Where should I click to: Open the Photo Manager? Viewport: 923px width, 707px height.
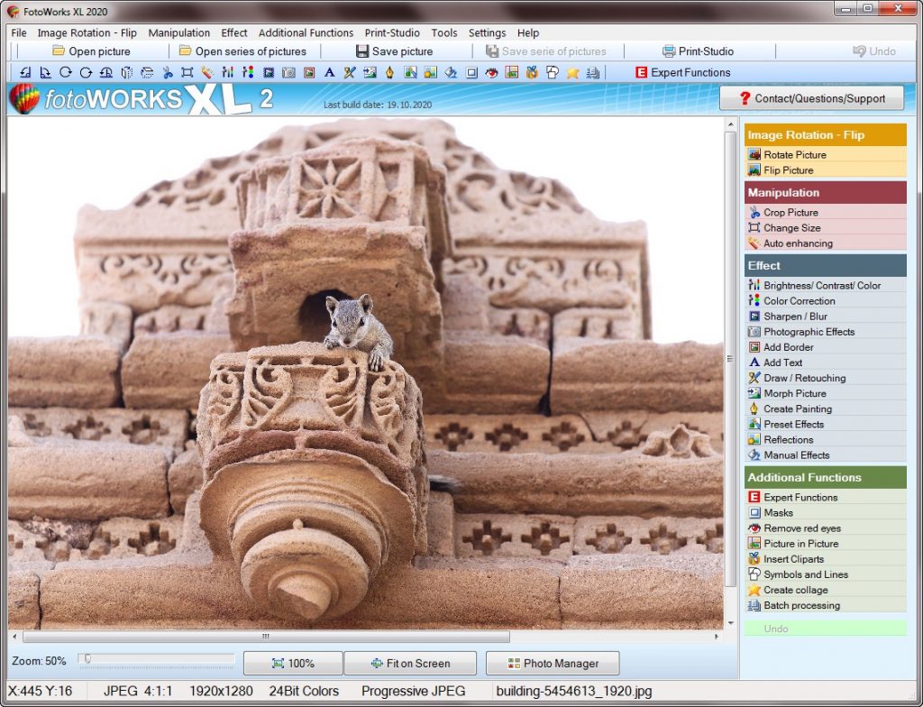(x=552, y=663)
